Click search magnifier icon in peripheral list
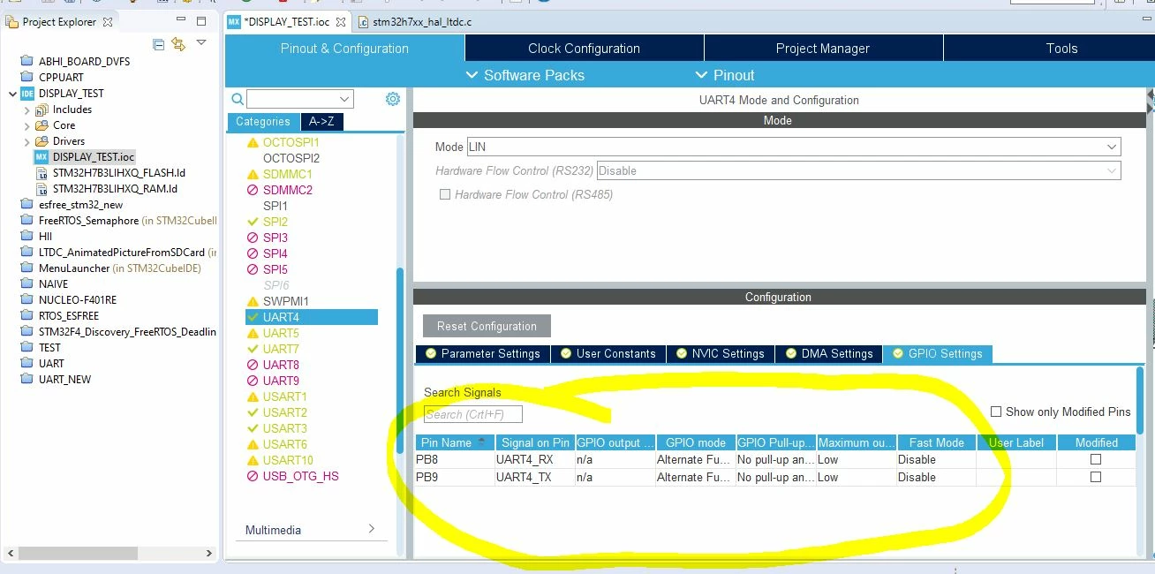The image size is (1155, 574). 237,99
